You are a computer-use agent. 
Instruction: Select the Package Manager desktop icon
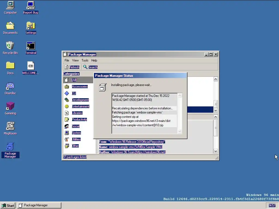[x=10, y=150]
